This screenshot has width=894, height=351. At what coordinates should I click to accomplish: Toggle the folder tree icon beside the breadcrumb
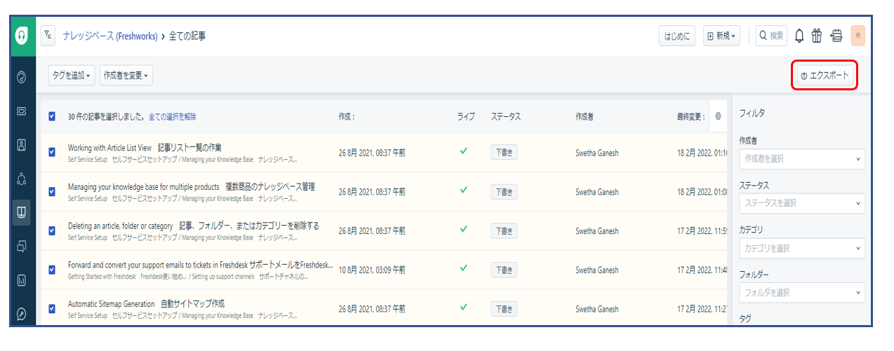tap(48, 35)
